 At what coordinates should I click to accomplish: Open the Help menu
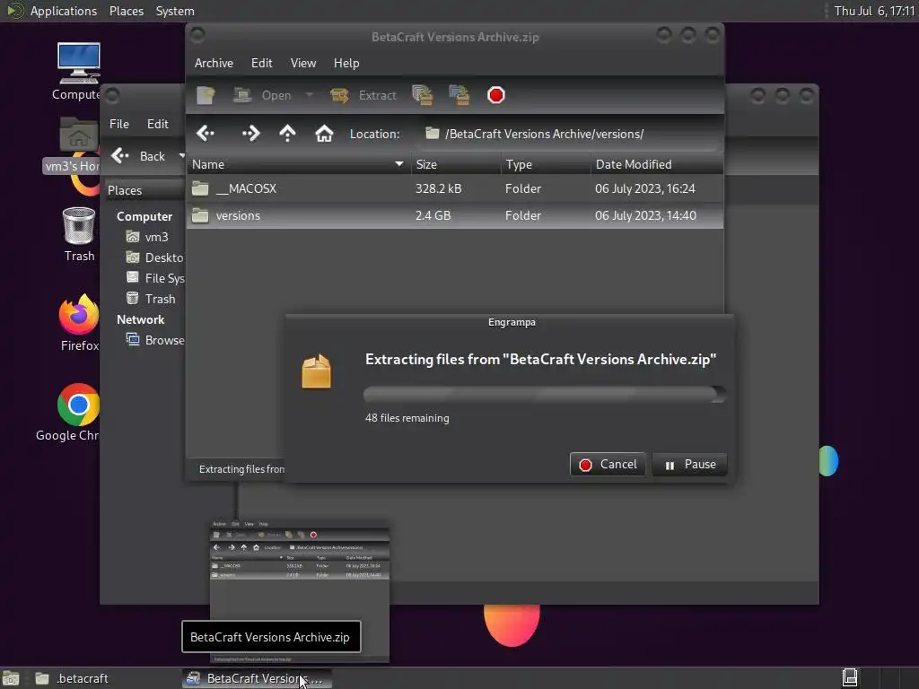tap(346, 64)
